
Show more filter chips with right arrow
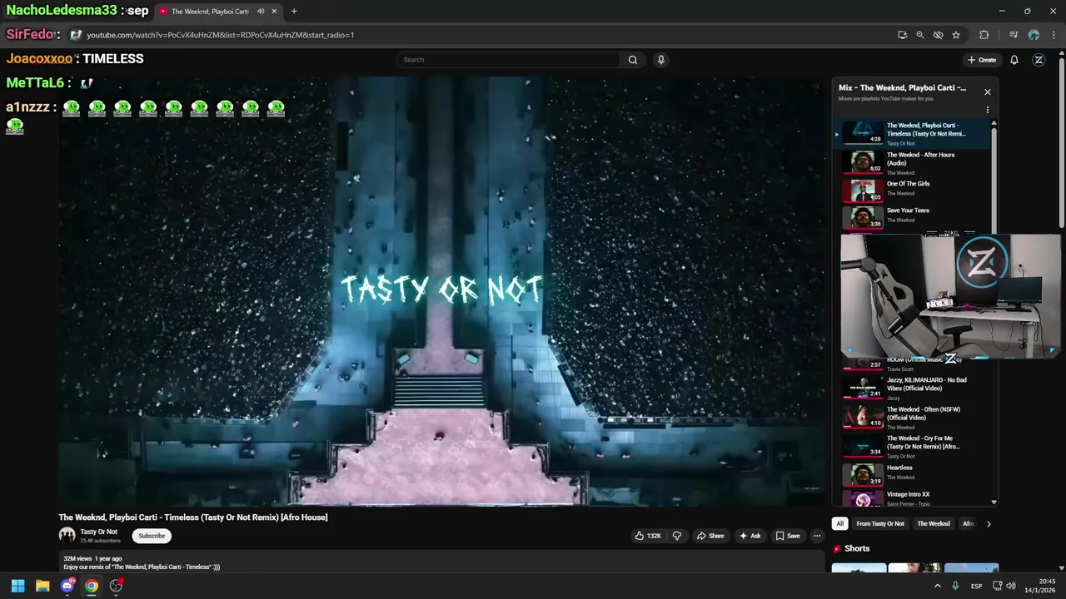pos(989,524)
